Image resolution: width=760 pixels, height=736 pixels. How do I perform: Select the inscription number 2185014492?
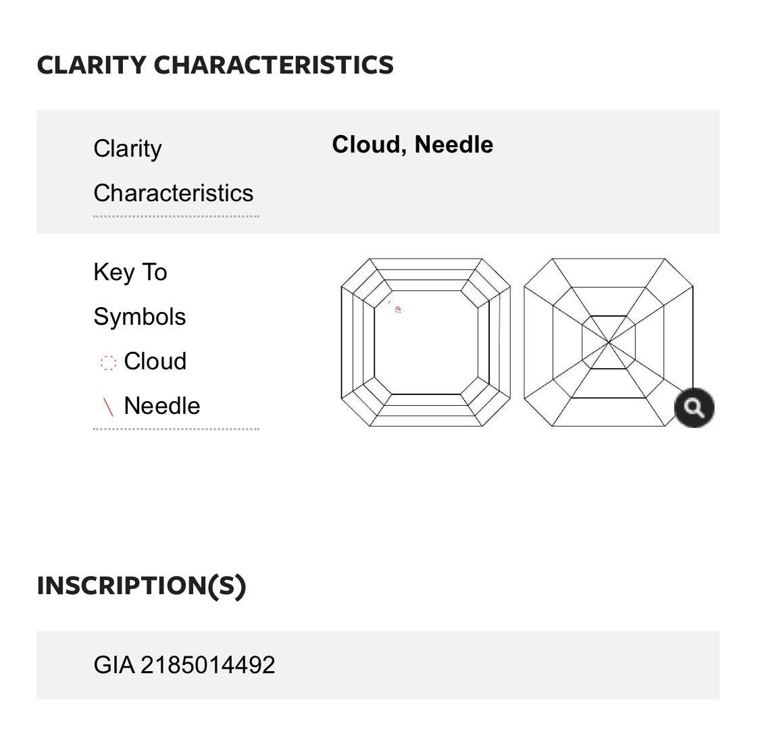208,665
